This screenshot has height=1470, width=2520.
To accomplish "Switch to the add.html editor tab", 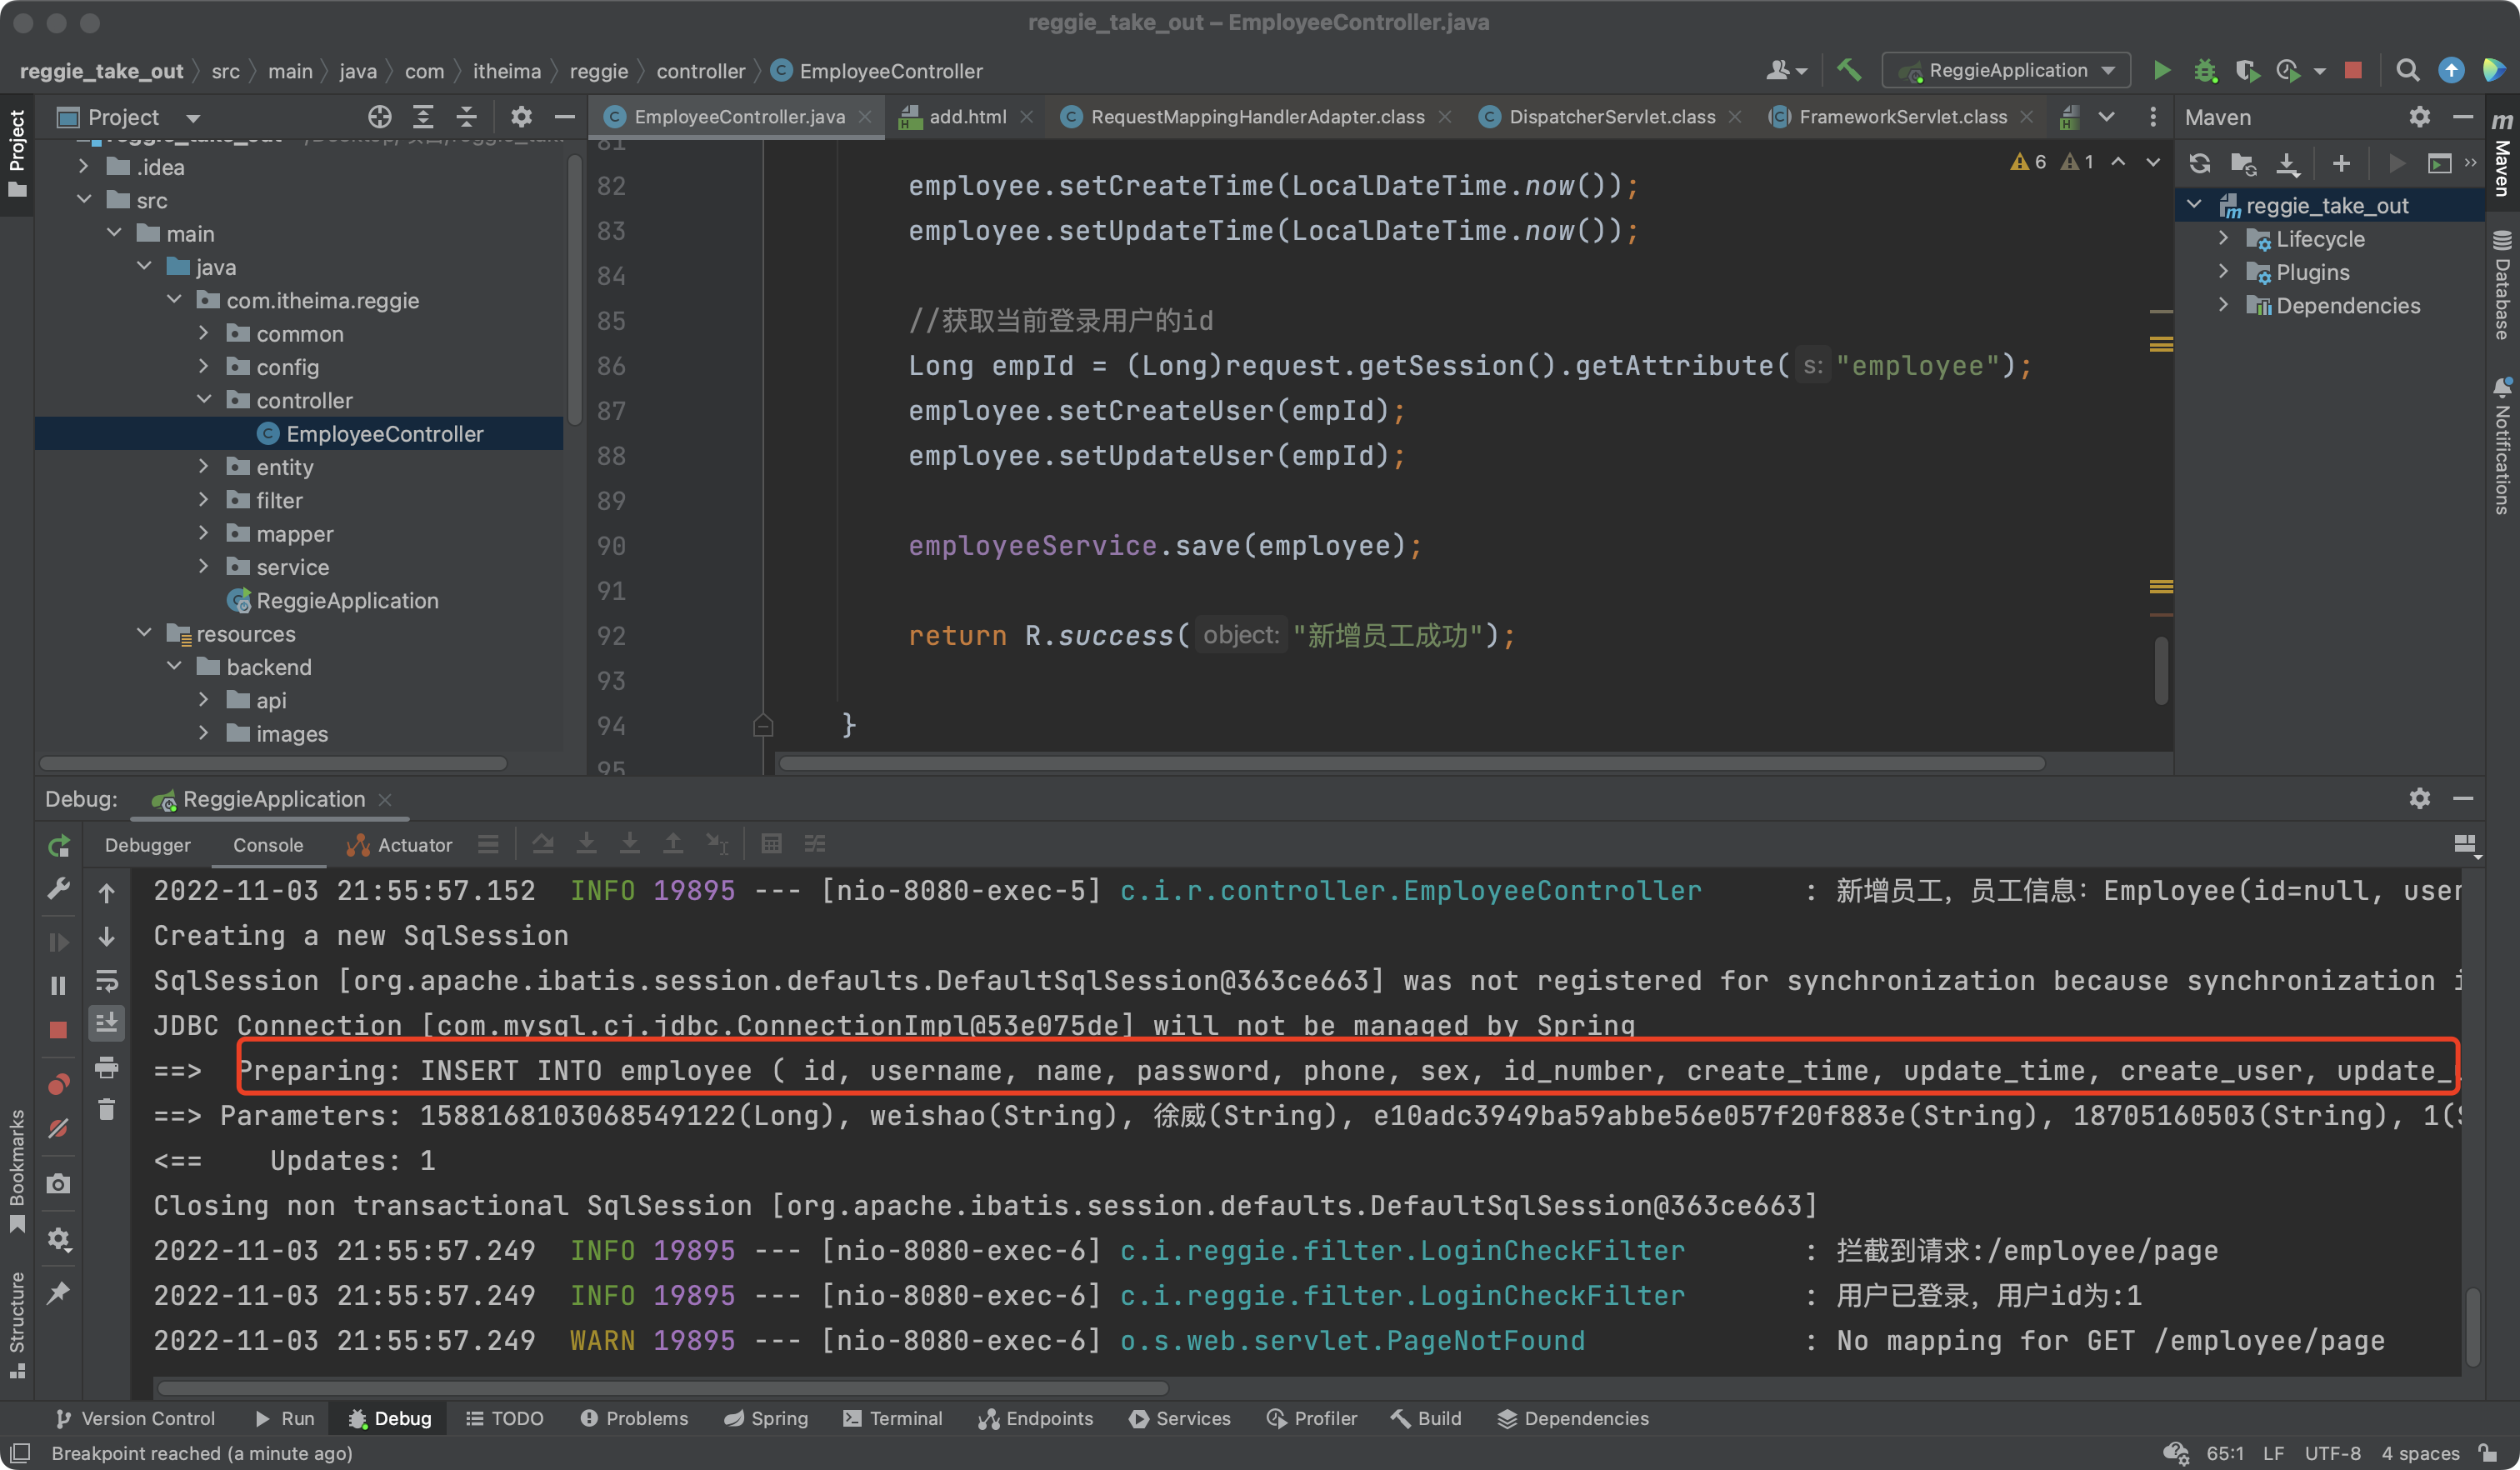I will [966, 117].
